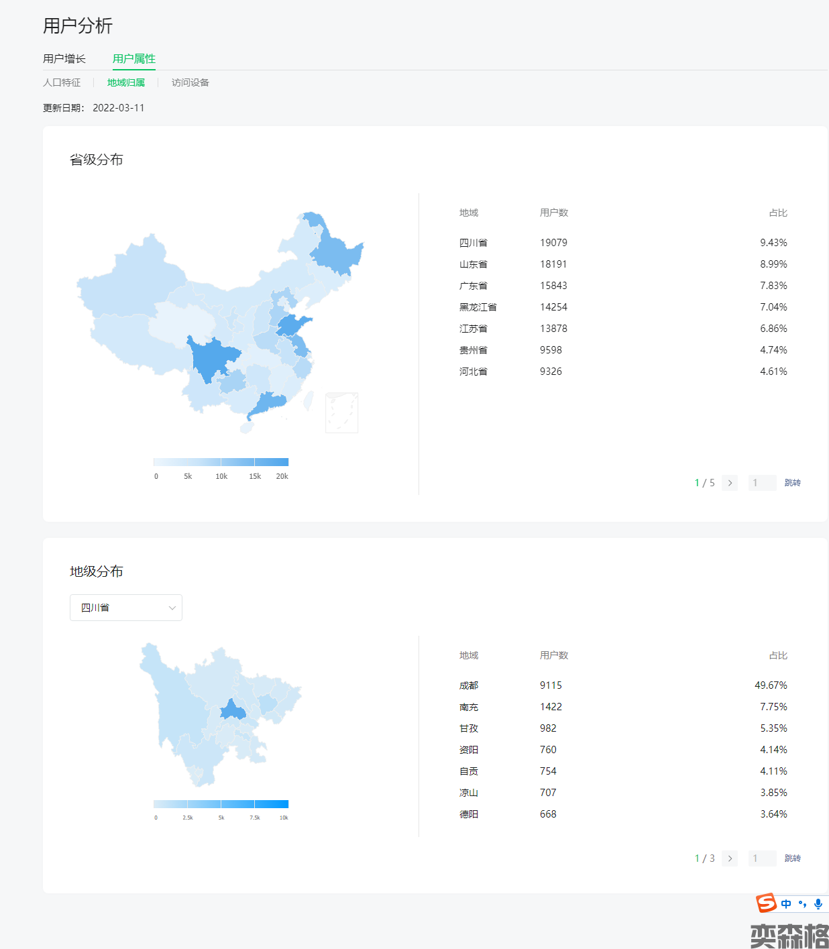829x949 pixels.
Task: Click the Chengdu region on Sichuan map
Action: point(233,710)
